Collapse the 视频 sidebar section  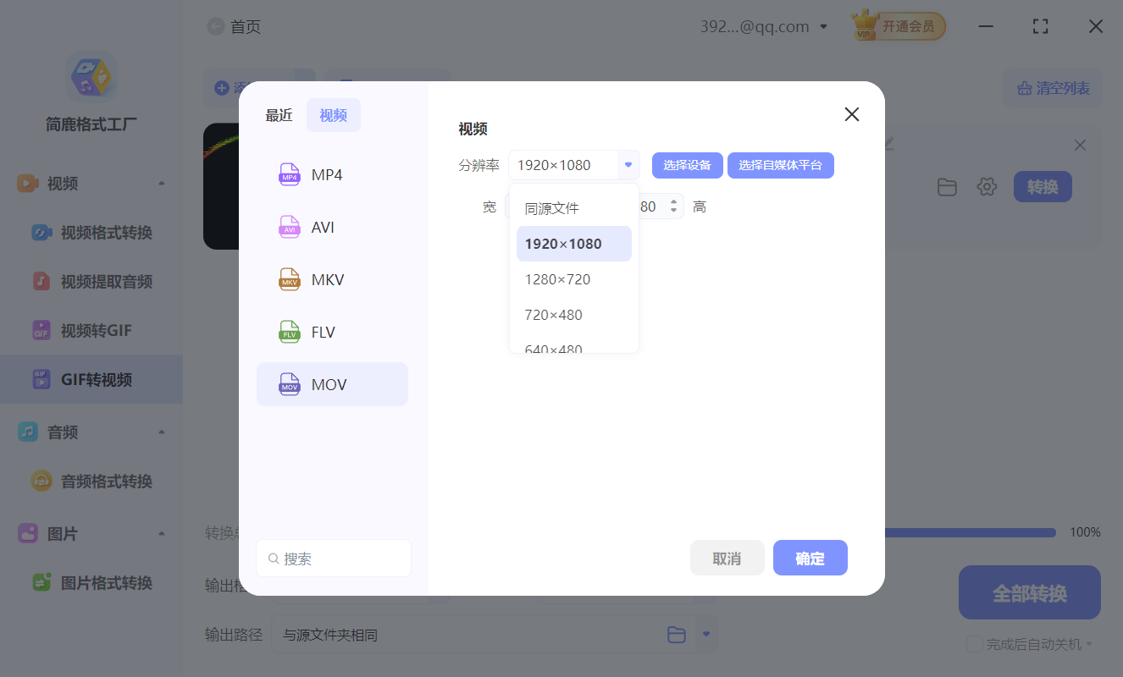pos(161,183)
